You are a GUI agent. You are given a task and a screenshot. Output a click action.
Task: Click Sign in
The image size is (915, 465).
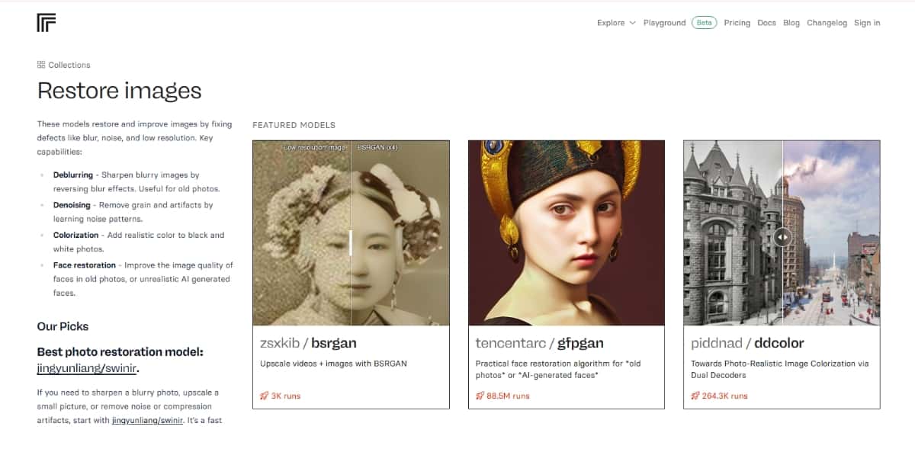(867, 23)
